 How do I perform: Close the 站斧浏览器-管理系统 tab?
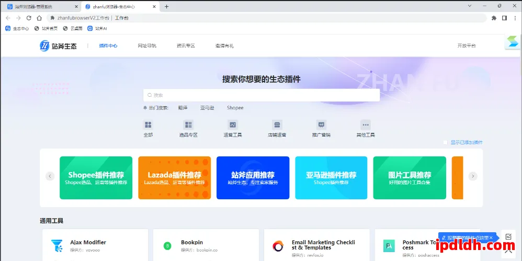pos(76,6)
